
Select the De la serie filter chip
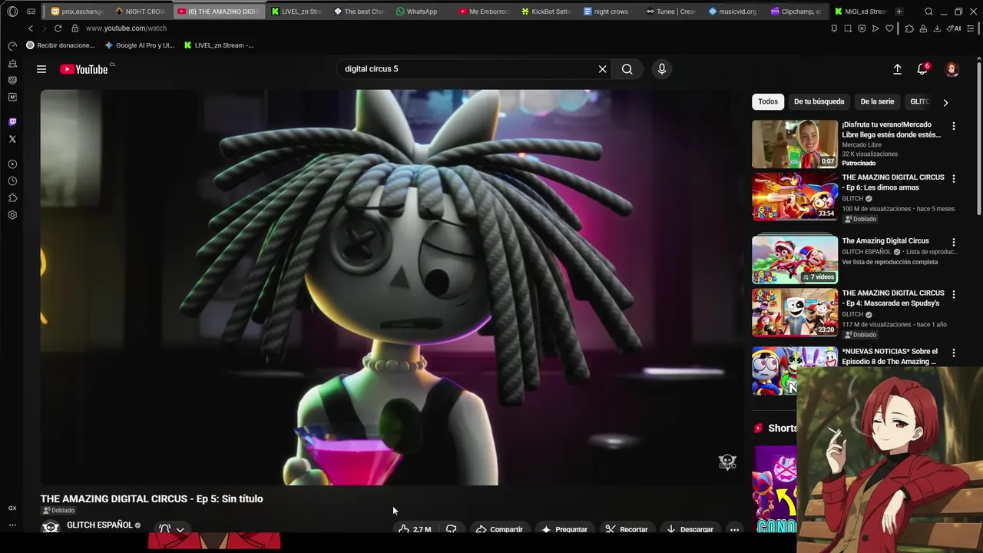pyautogui.click(x=877, y=101)
